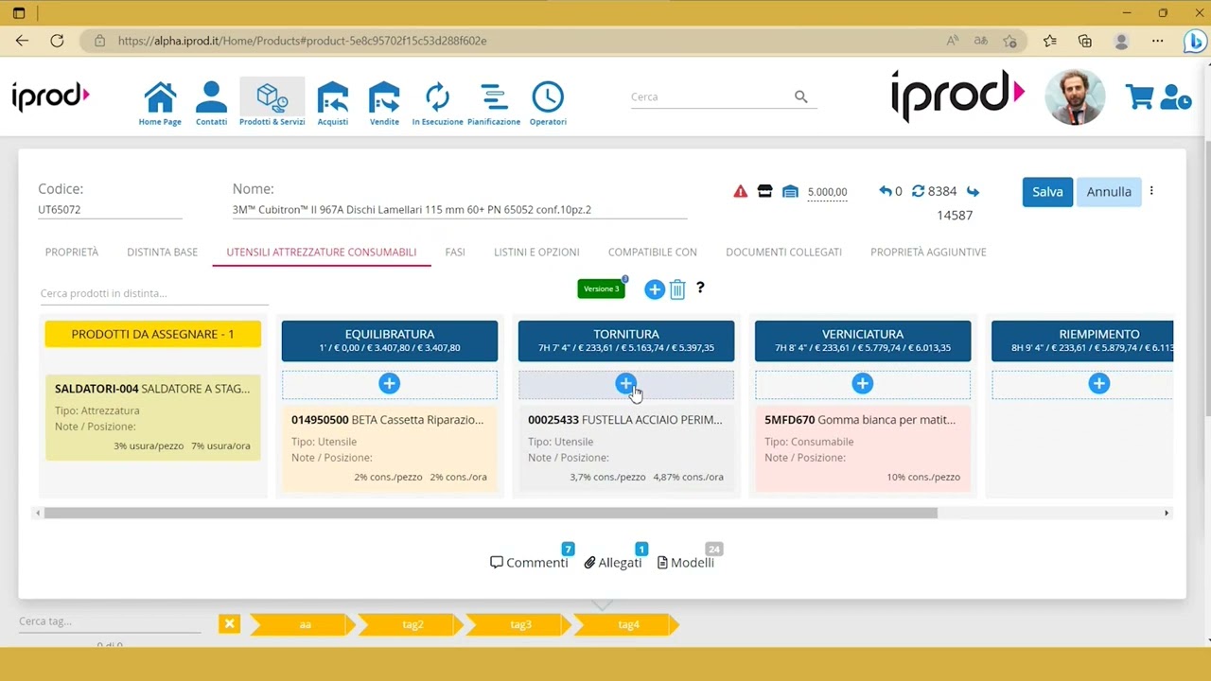Open the question mark help icon
Image resolution: width=1211 pixels, height=681 pixels.
[x=700, y=288]
